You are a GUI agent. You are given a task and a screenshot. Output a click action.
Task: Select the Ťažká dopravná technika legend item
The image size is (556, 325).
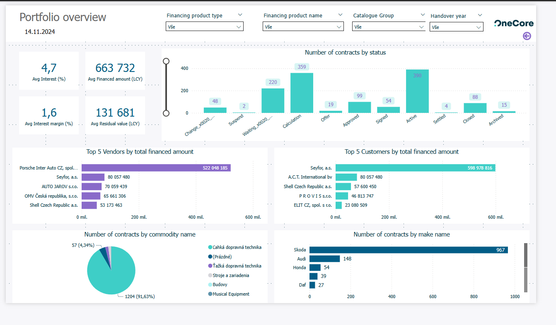237,266
